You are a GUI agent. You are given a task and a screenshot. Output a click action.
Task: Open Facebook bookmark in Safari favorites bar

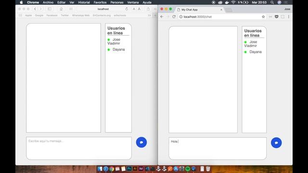click(x=52, y=15)
